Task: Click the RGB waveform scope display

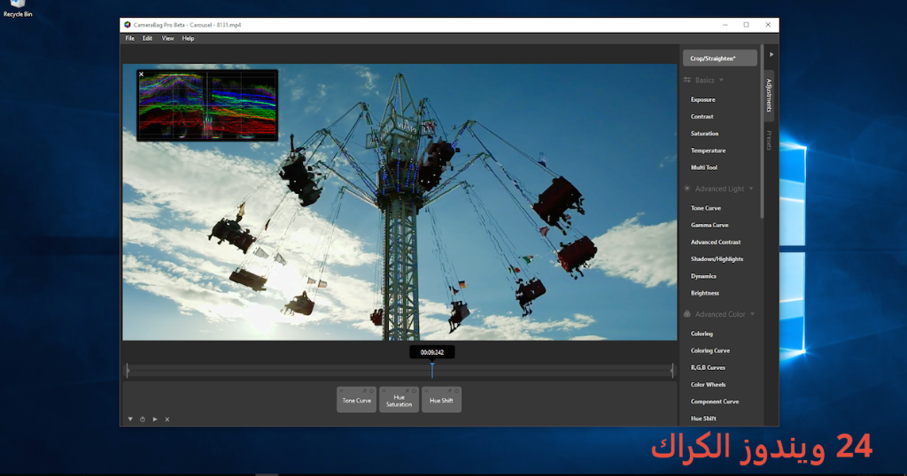Action: tap(207, 105)
